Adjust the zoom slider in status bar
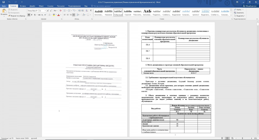The width and height of the screenshot is (259, 140). (242, 138)
